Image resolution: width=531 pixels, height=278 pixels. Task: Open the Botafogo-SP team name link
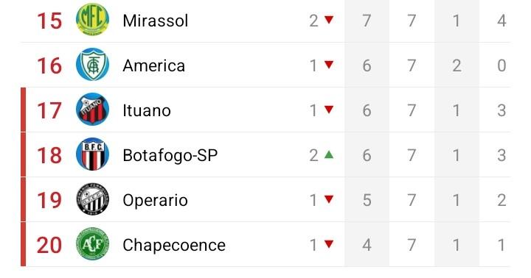(x=170, y=155)
